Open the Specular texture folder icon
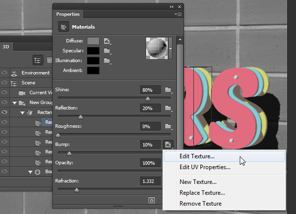The height and width of the screenshot is (214, 296). click(107, 51)
